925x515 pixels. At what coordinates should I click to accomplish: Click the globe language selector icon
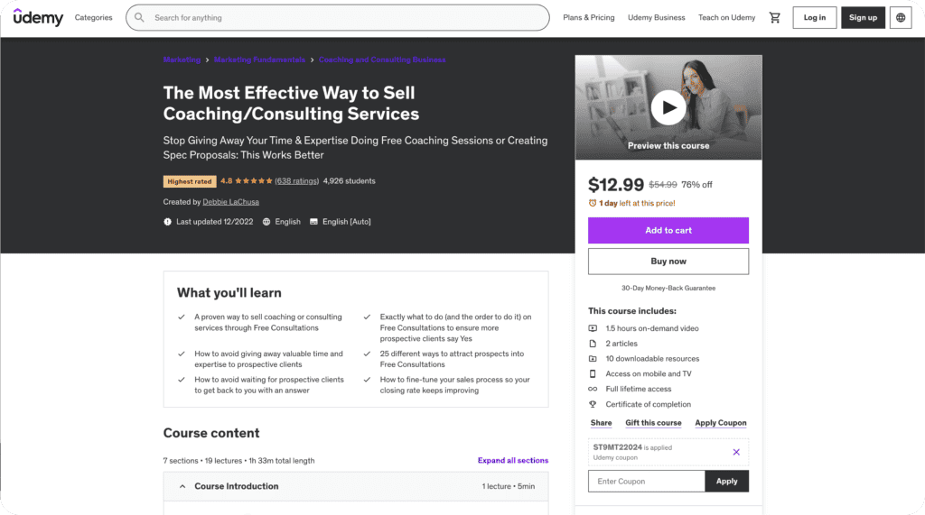tap(901, 17)
